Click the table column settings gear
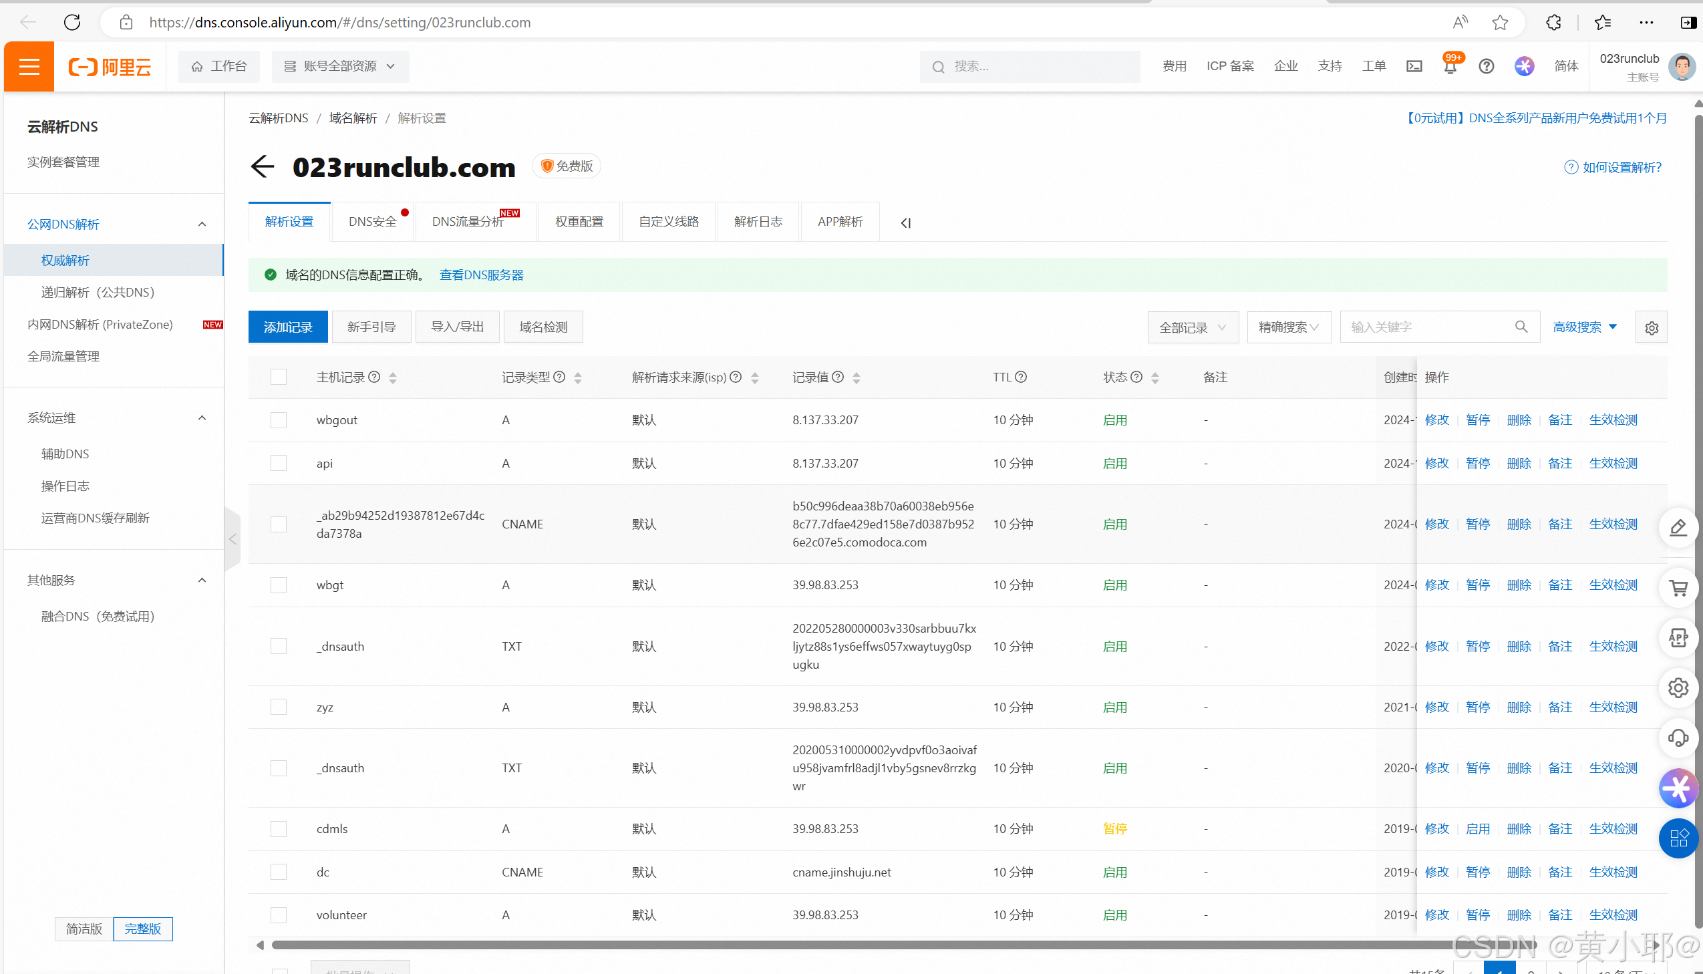Screen dimensions: 1703x974 1651,328
